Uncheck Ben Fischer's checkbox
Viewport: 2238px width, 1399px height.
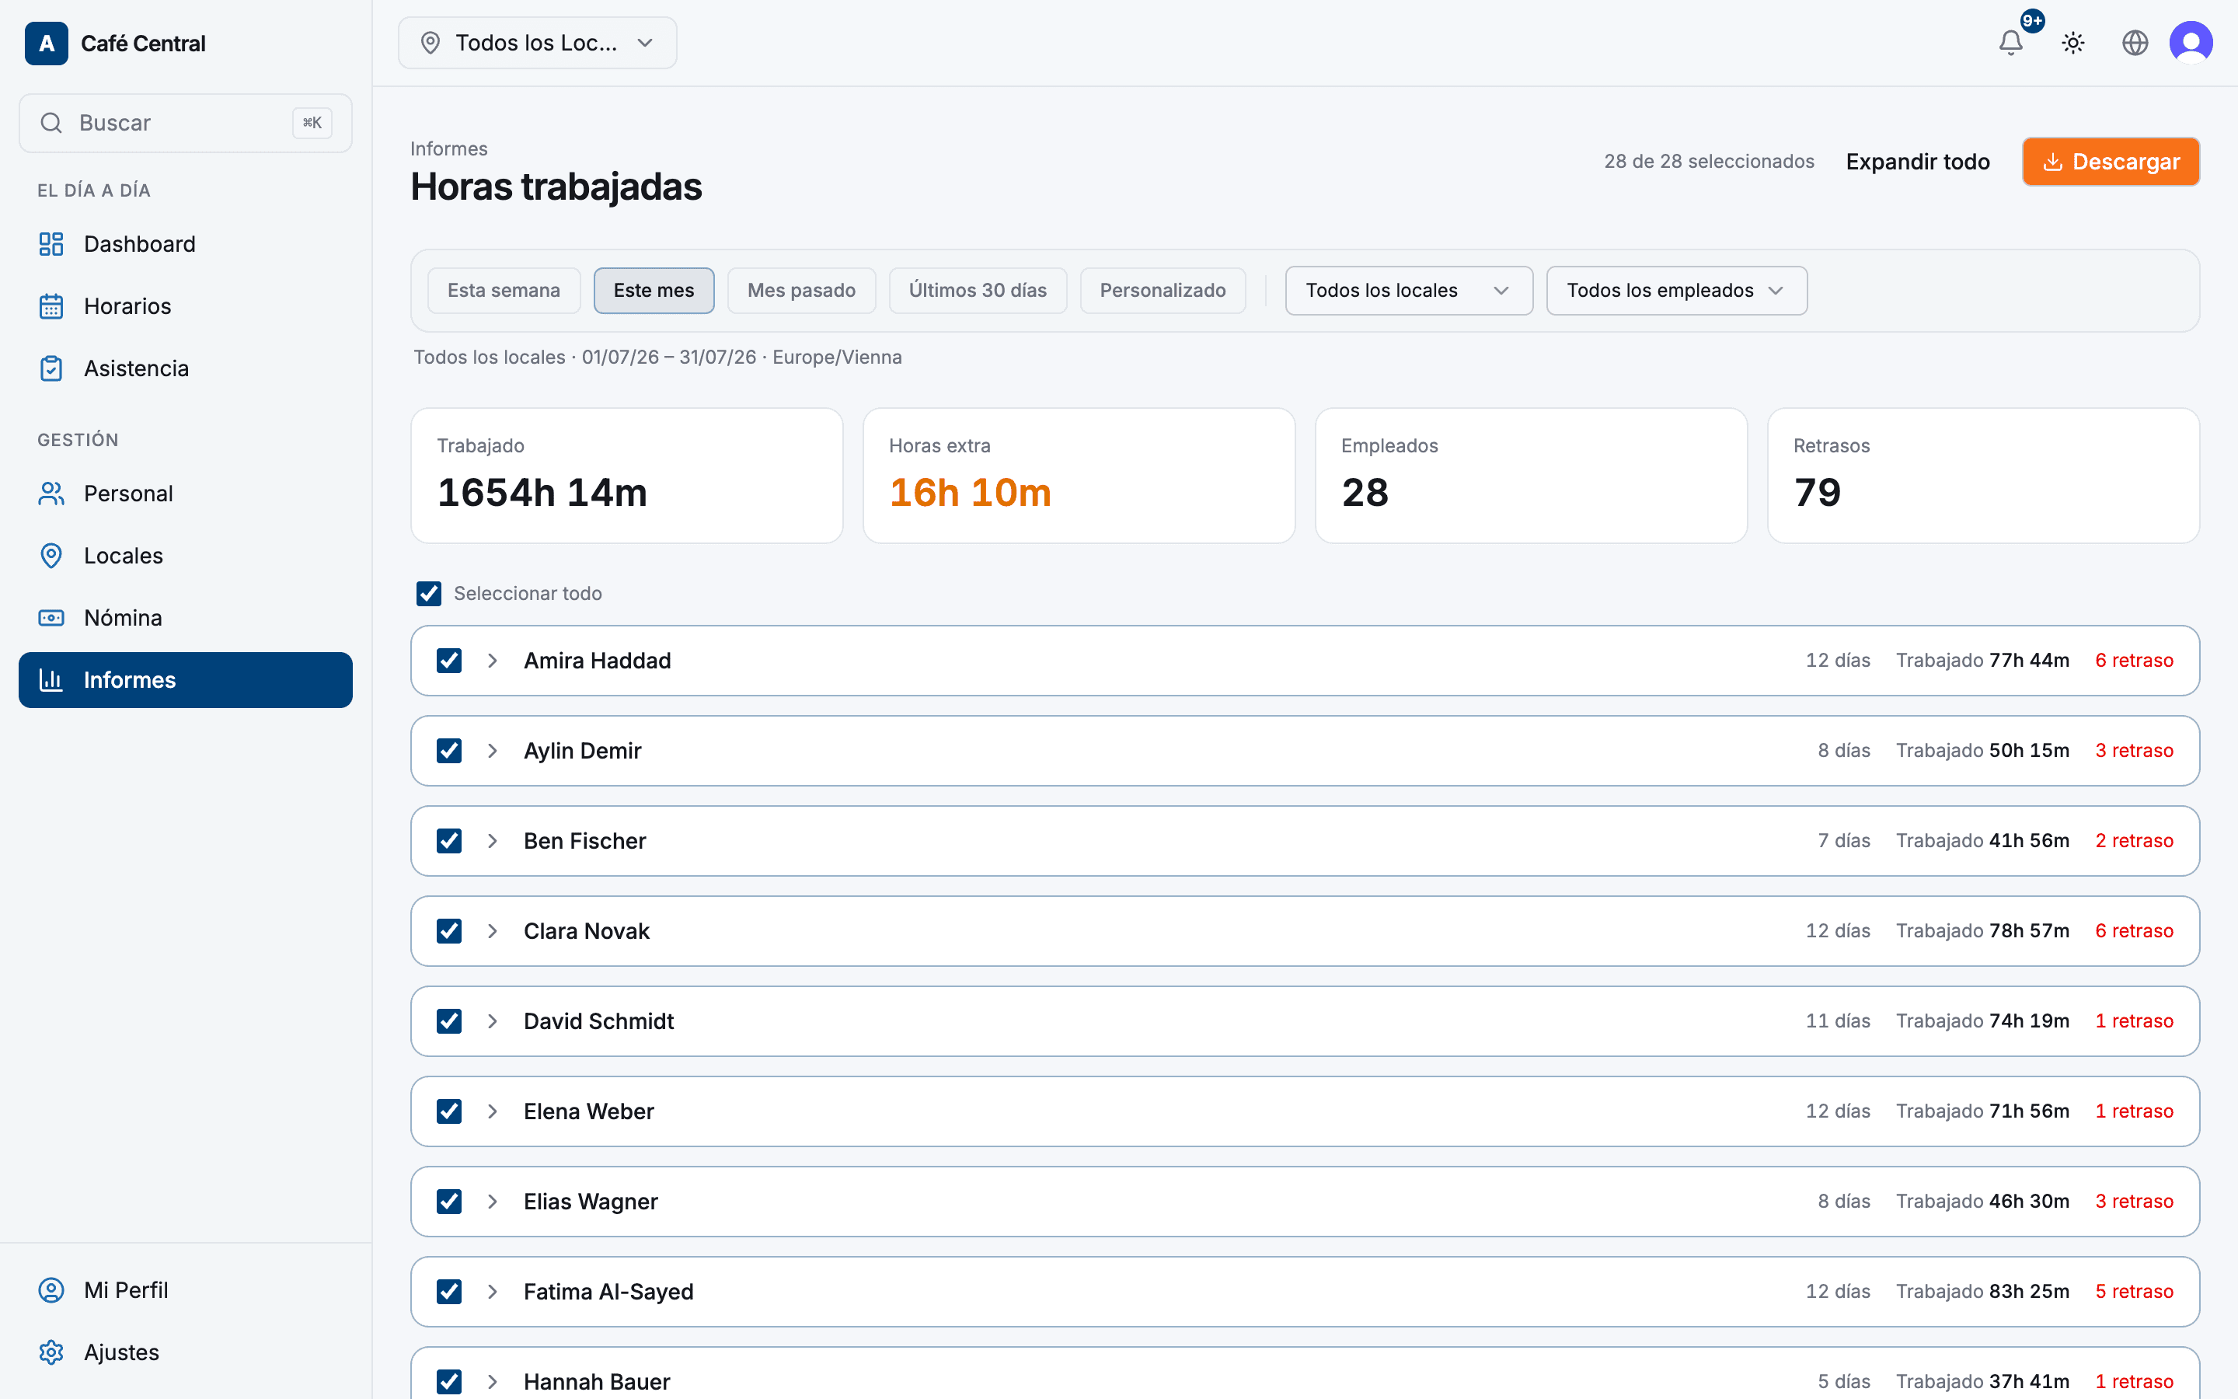(449, 841)
